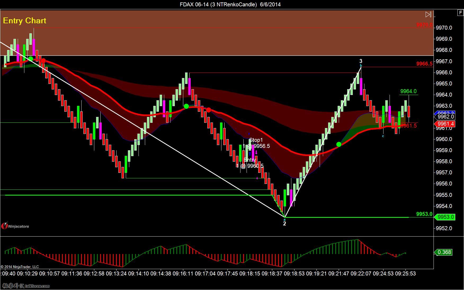Click the small cyan 'c' wave label
Viewport: 464px width, 290px height.
[383, 136]
